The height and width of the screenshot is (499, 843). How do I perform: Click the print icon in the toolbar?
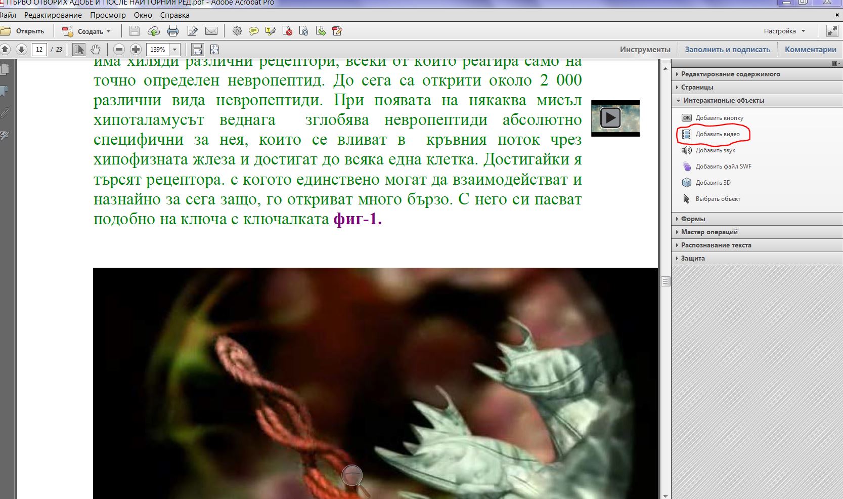tap(173, 31)
